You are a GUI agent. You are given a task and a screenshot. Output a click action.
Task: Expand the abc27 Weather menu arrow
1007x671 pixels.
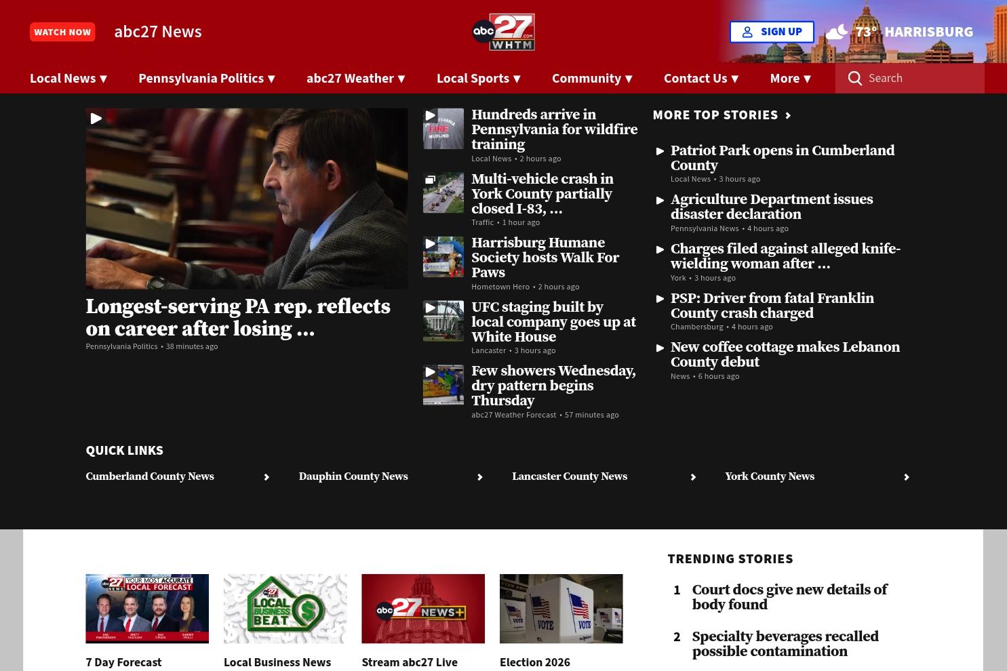[x=401, y=79]
